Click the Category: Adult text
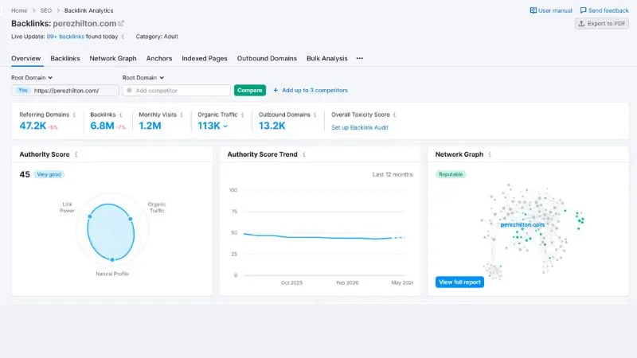 tap(157, 37)
